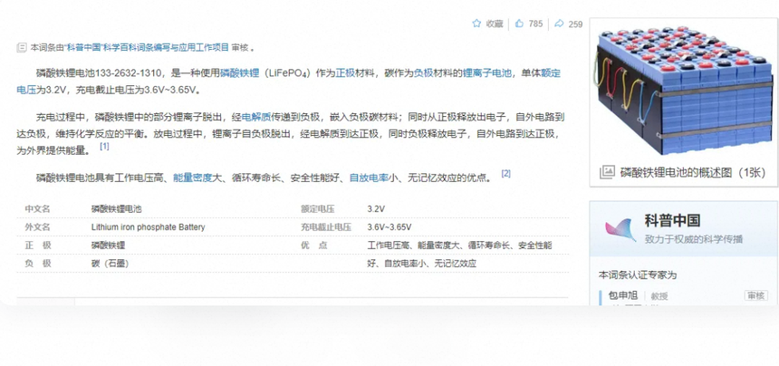Click the like count 785

pos(535,24)
